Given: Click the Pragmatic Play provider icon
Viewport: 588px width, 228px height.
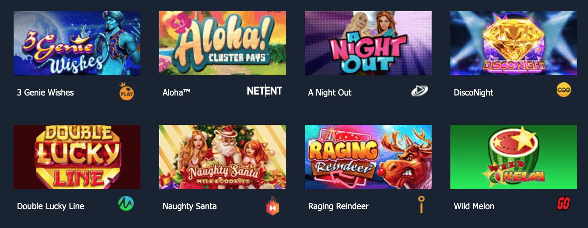Looking at the screenshot, I should click(x=126, y=91).
